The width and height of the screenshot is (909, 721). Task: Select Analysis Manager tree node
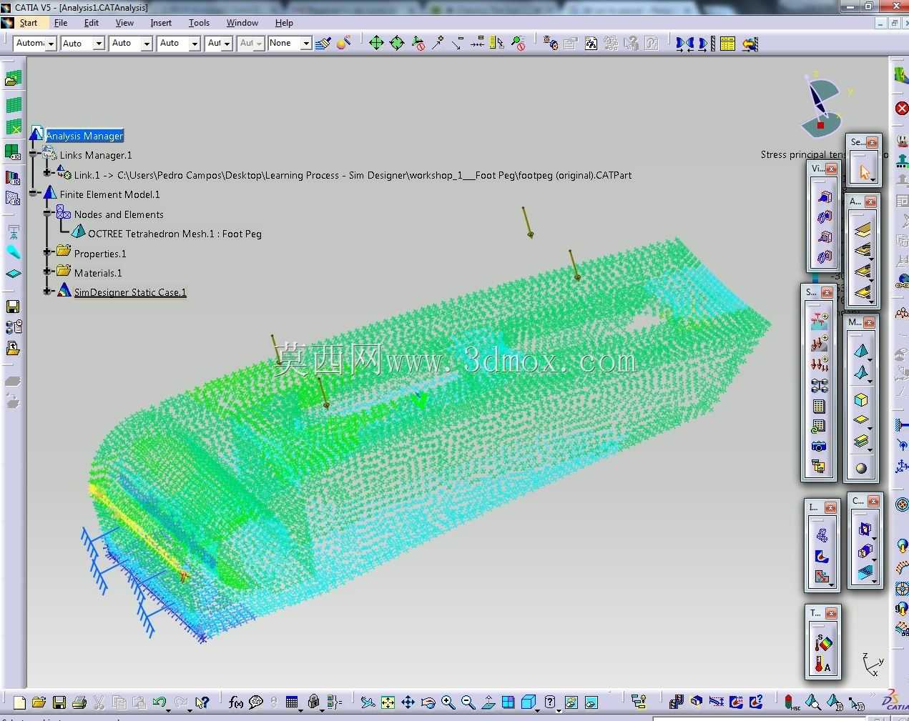coord(84,136)
